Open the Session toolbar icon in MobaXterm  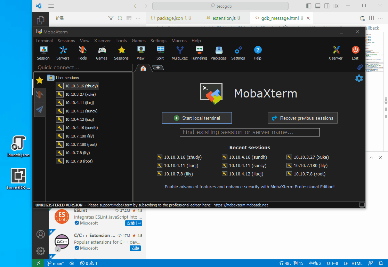[x=43, y=53]
